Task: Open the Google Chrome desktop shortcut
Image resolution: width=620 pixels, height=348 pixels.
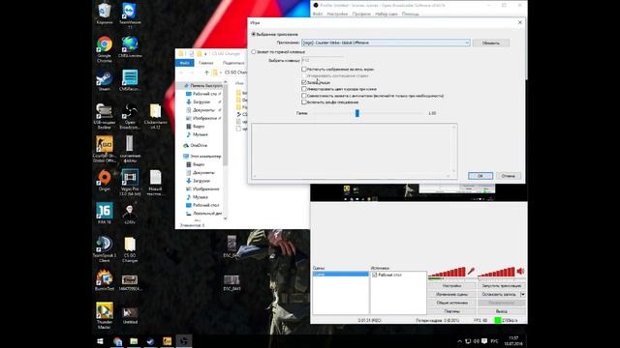Action: pyautogui.click(x=105, y=49)
